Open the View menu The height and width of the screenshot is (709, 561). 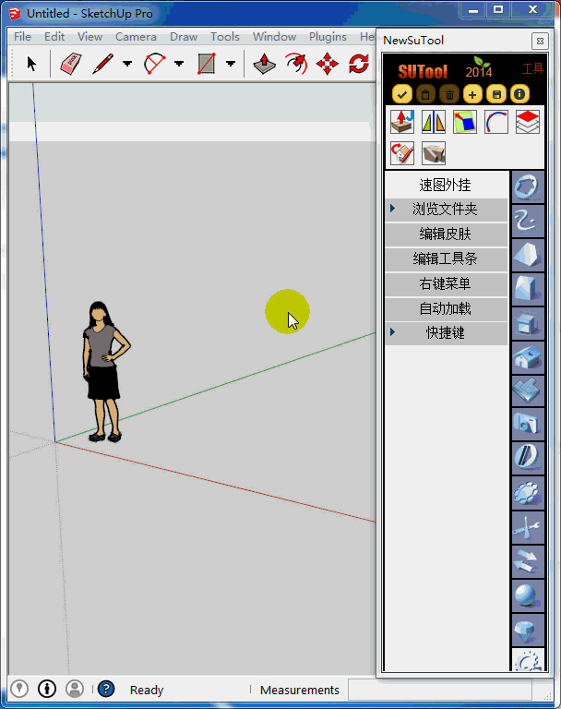90,37
